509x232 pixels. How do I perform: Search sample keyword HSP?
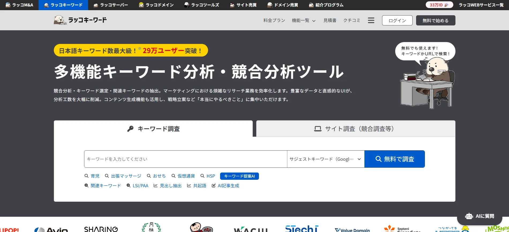[208, 176]
